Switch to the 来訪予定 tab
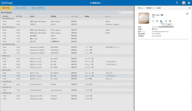 tap(6, 8)
